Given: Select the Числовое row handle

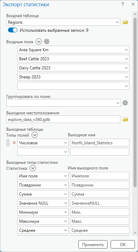Looking at the screenshot, I should (x=8, y=143).
